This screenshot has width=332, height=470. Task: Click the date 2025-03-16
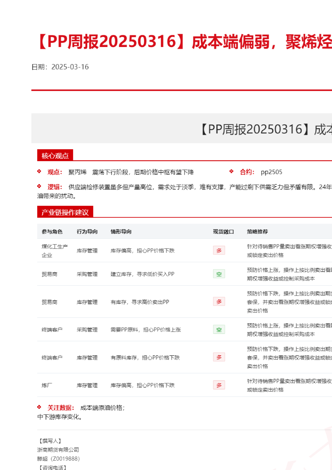tap(70, 67)
